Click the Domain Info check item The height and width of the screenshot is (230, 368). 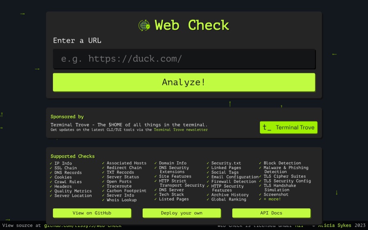click(173, 163)
